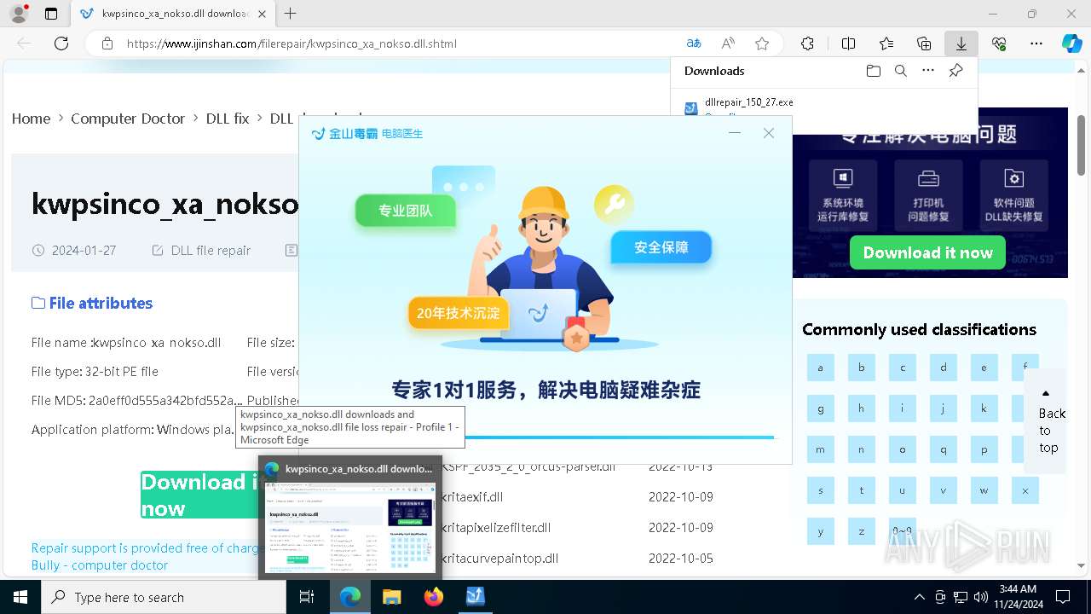
Task: Open the Copilot sidebar icon
Action: coord(1072,43)
